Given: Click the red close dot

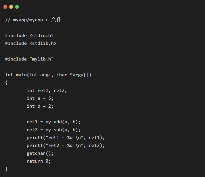Looking at the screenshot, I should coord(5,7).
